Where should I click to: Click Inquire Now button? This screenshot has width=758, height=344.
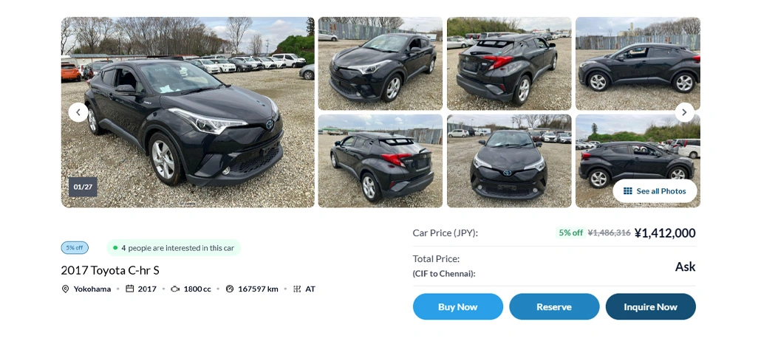tap(650, 306)
